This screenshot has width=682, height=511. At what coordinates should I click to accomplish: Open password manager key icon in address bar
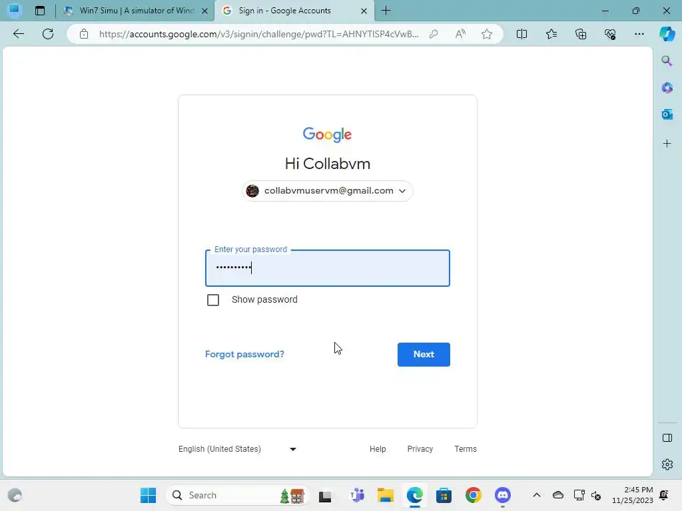pyautogui.click(x=433, y=34)
